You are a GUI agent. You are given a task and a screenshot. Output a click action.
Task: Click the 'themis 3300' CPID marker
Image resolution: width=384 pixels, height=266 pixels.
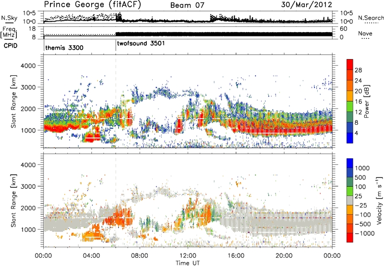(64, 48)
